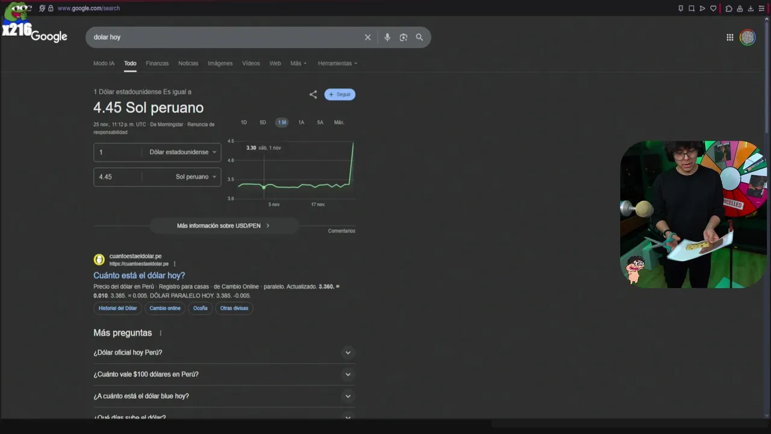Image resolution: width=771 pixels, height=434 pixels.
Task: Expand the Más search filter dropdown
Action: (298, 63)
